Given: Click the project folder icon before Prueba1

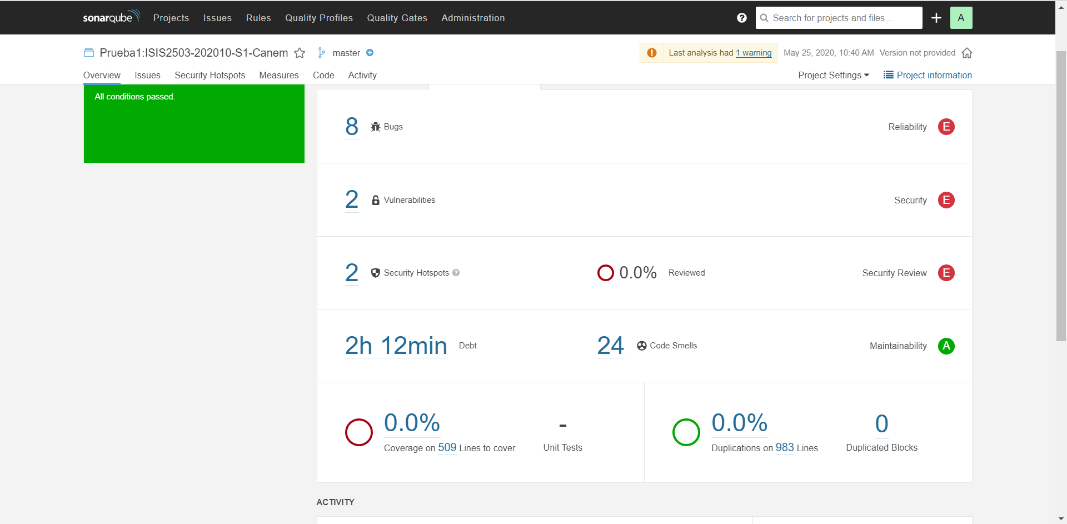Looking at the screenshot, I should [x=88, y=53].
